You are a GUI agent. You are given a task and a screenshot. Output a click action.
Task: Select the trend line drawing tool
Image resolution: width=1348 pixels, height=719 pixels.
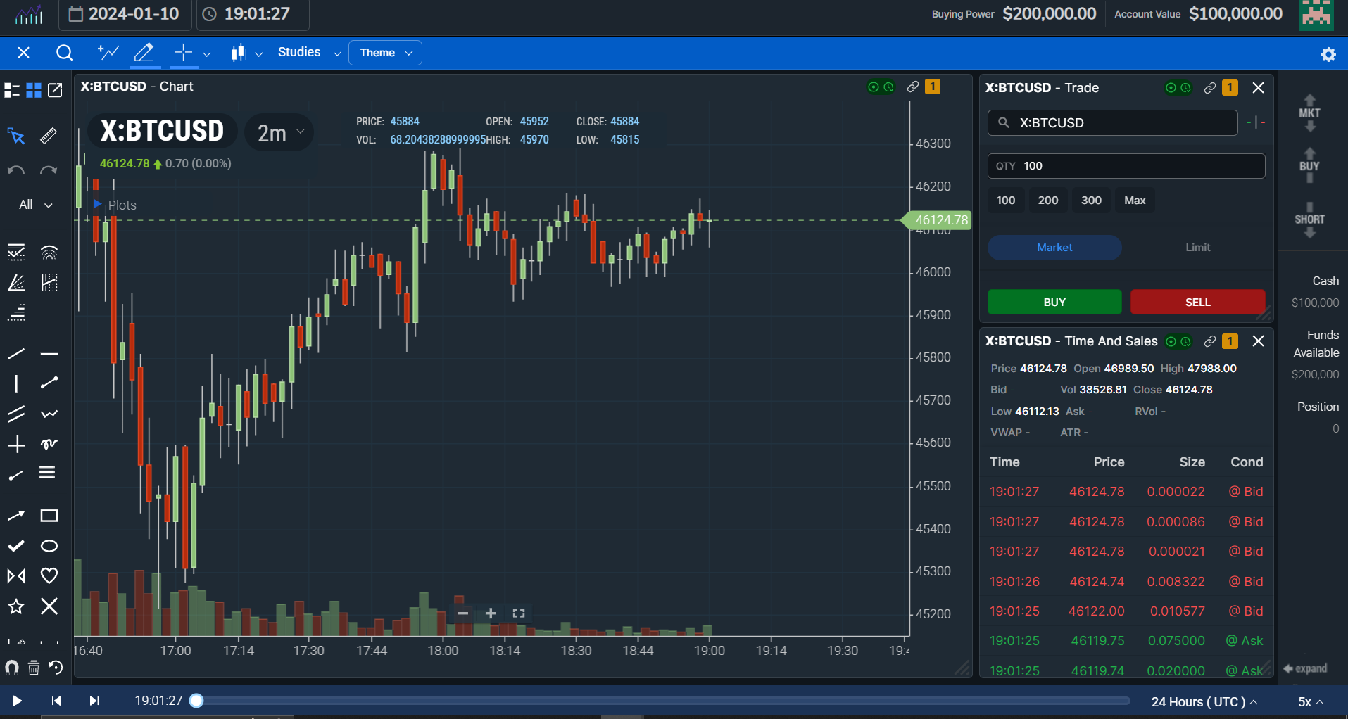tap(15, 353)
